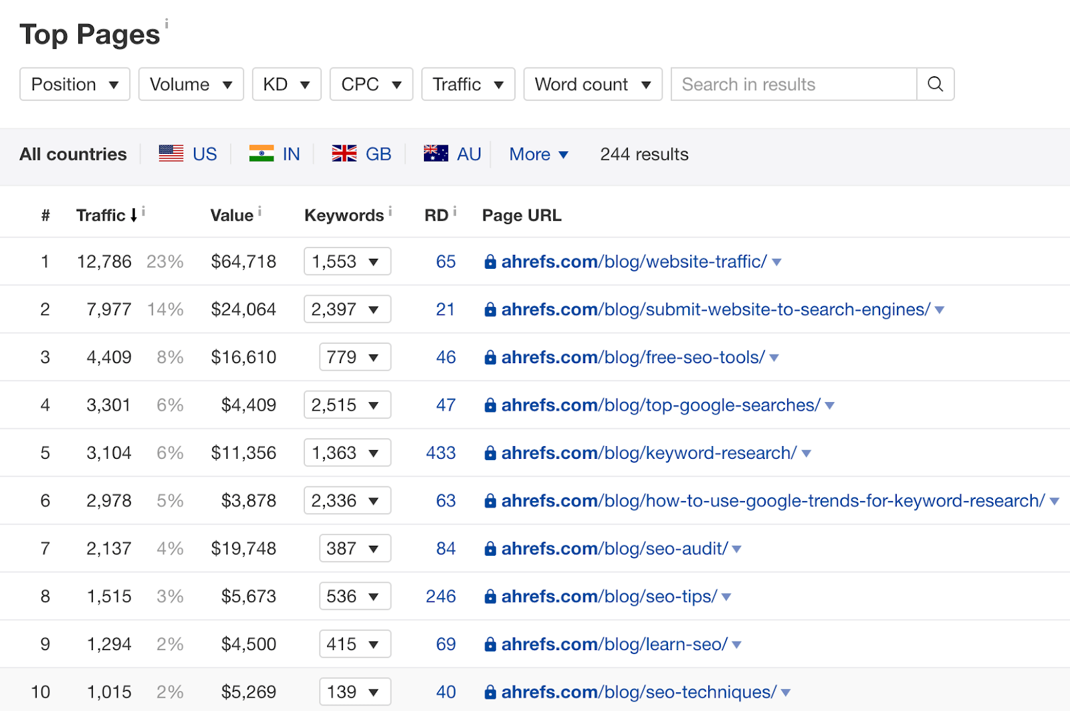Click the info icon next to Keywords header
Image resolution: width=1070 pixels, height=711 pixels.
click(390, 212)
